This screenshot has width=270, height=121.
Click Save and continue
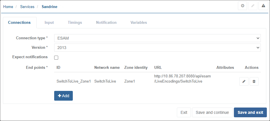pos(212,112)
